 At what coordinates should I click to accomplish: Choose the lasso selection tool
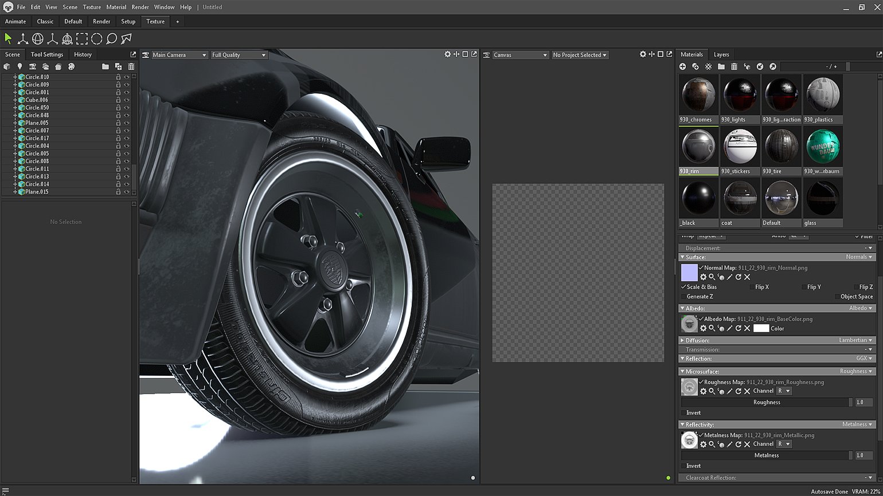(x=112, y=38)
